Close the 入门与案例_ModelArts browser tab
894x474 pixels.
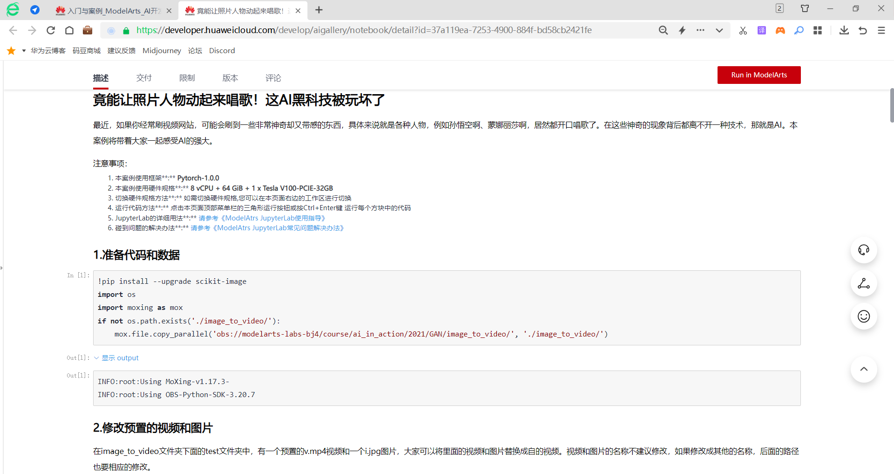pos(169,10)
